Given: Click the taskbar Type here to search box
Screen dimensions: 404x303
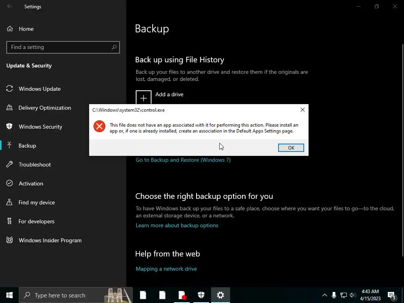Looking at the screenshot, I should click(x=76, y=295).
